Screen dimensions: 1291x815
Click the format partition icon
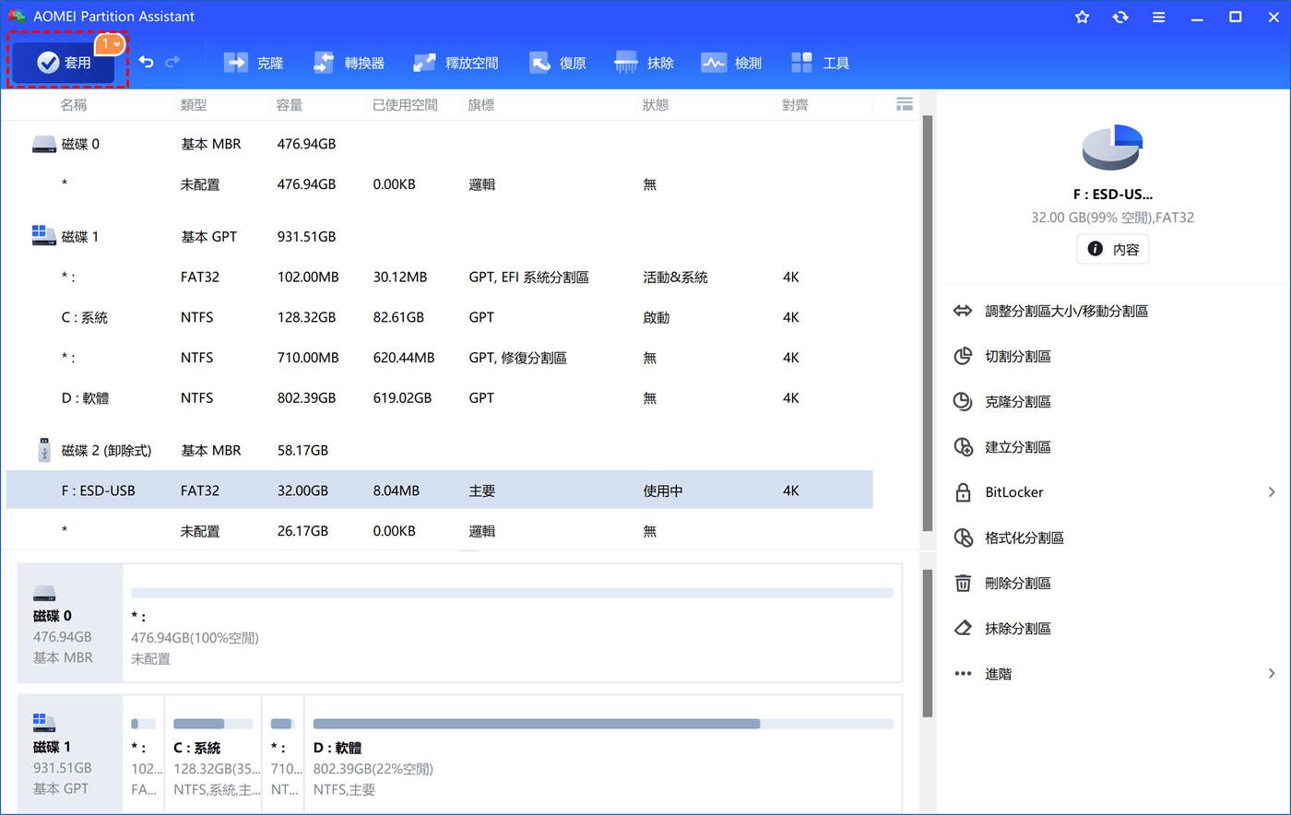pyautogui.click(x=963, y=537)
